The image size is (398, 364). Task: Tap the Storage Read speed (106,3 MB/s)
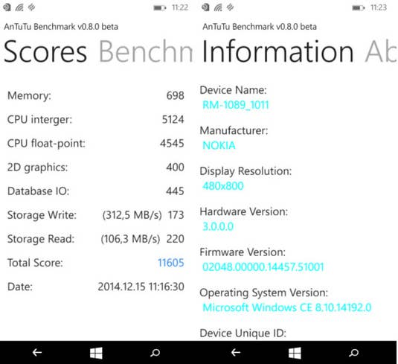tap(130, 239)
